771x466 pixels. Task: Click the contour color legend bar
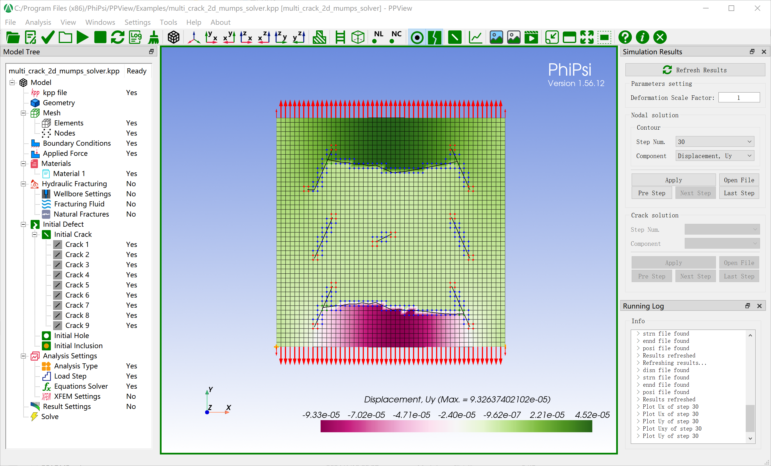456,426
